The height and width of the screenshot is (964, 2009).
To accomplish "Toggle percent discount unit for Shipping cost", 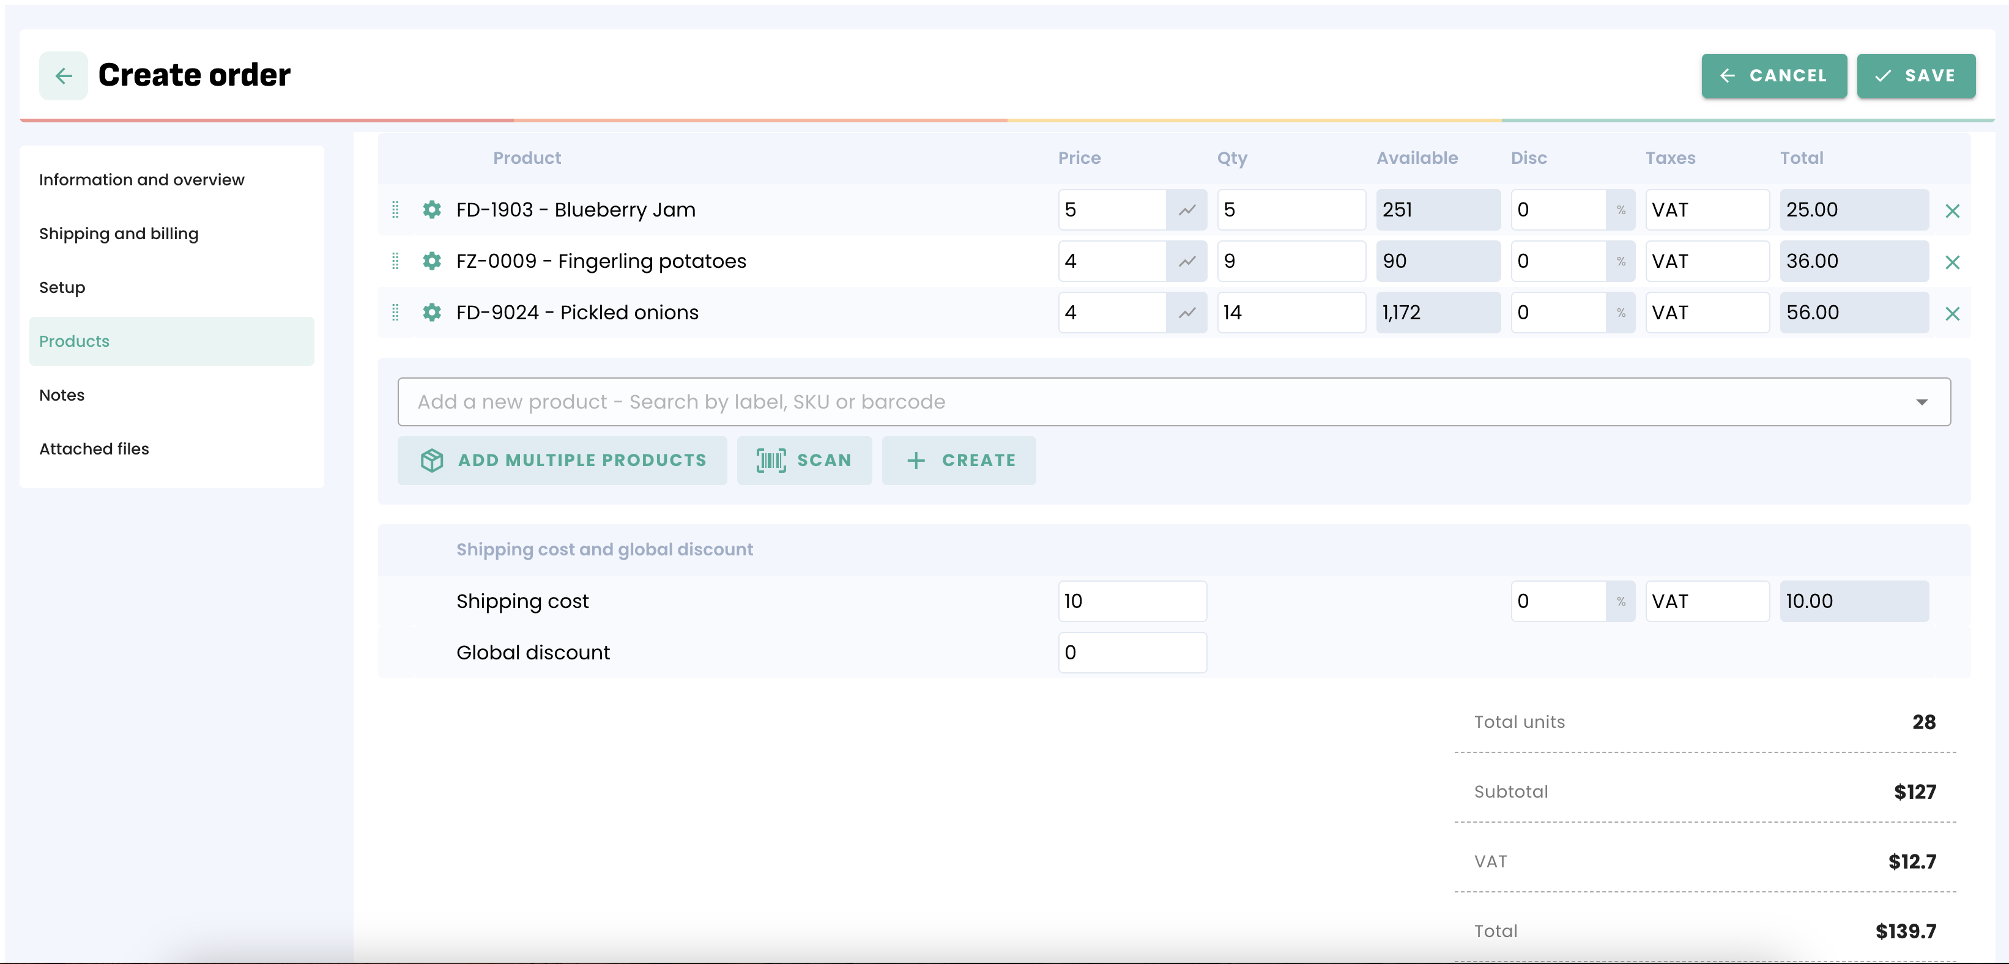I will (1621, 601).
